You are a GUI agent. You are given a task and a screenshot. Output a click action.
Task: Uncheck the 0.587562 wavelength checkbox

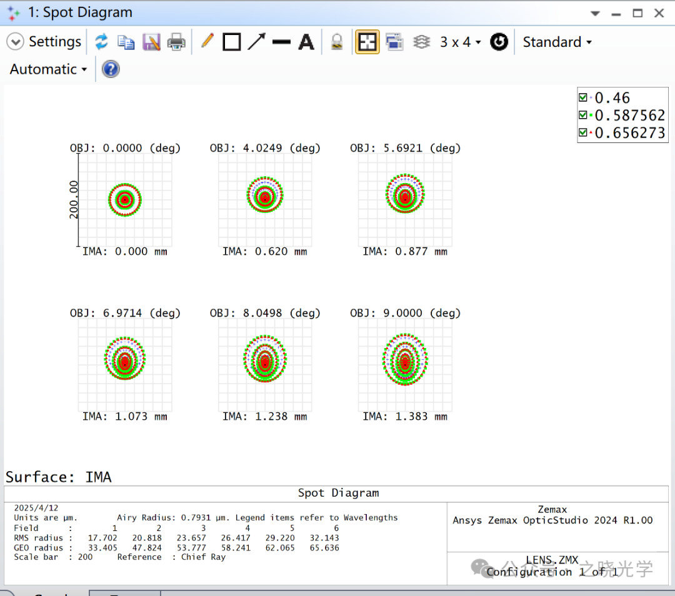pos(583,116)
